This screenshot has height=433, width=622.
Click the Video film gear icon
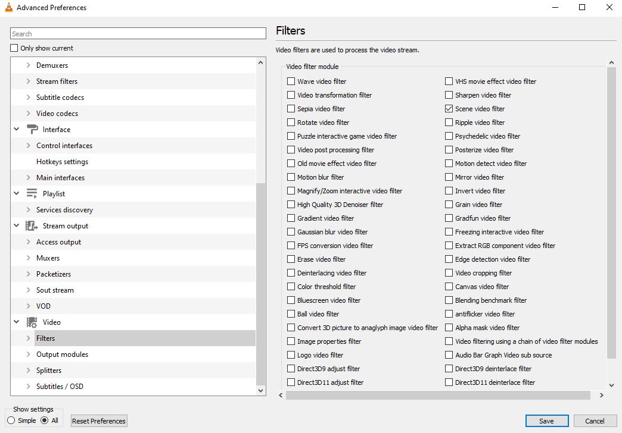point(32,322)
